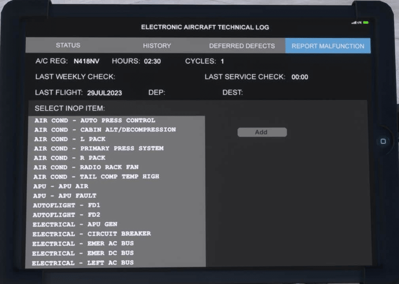The height and width of the screenshot is (284, 399).
Task: Pick ELECTRICAL - APU GEN item
Action: tap(75, 224)
